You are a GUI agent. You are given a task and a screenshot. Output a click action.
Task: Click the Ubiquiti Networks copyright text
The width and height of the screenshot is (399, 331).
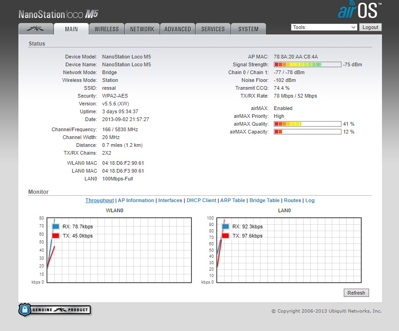coord(326,311)
